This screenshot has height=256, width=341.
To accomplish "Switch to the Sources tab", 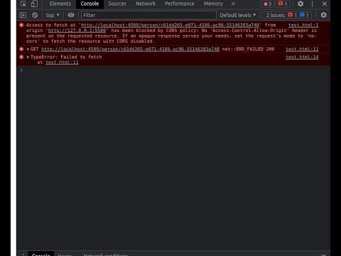I will [x=117, y=4].
